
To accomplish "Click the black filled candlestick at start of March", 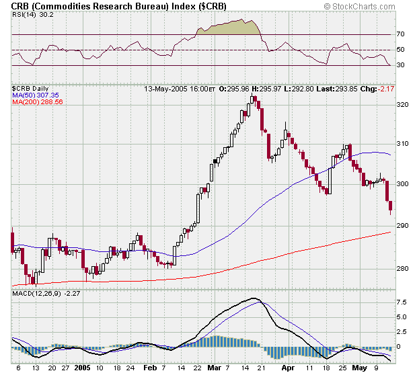I will pos(215,161).
